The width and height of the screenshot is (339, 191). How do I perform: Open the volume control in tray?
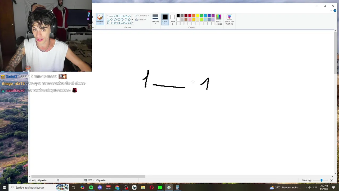click(x=310, y=188)
